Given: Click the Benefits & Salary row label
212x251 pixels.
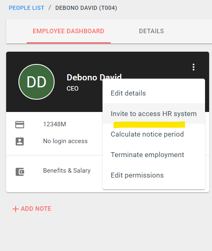Looking at the screenshot, I should (67, 171).
